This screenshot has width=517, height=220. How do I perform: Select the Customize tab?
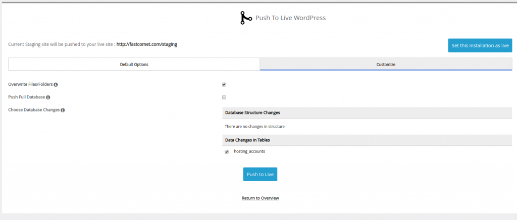[x=386, y=65]
